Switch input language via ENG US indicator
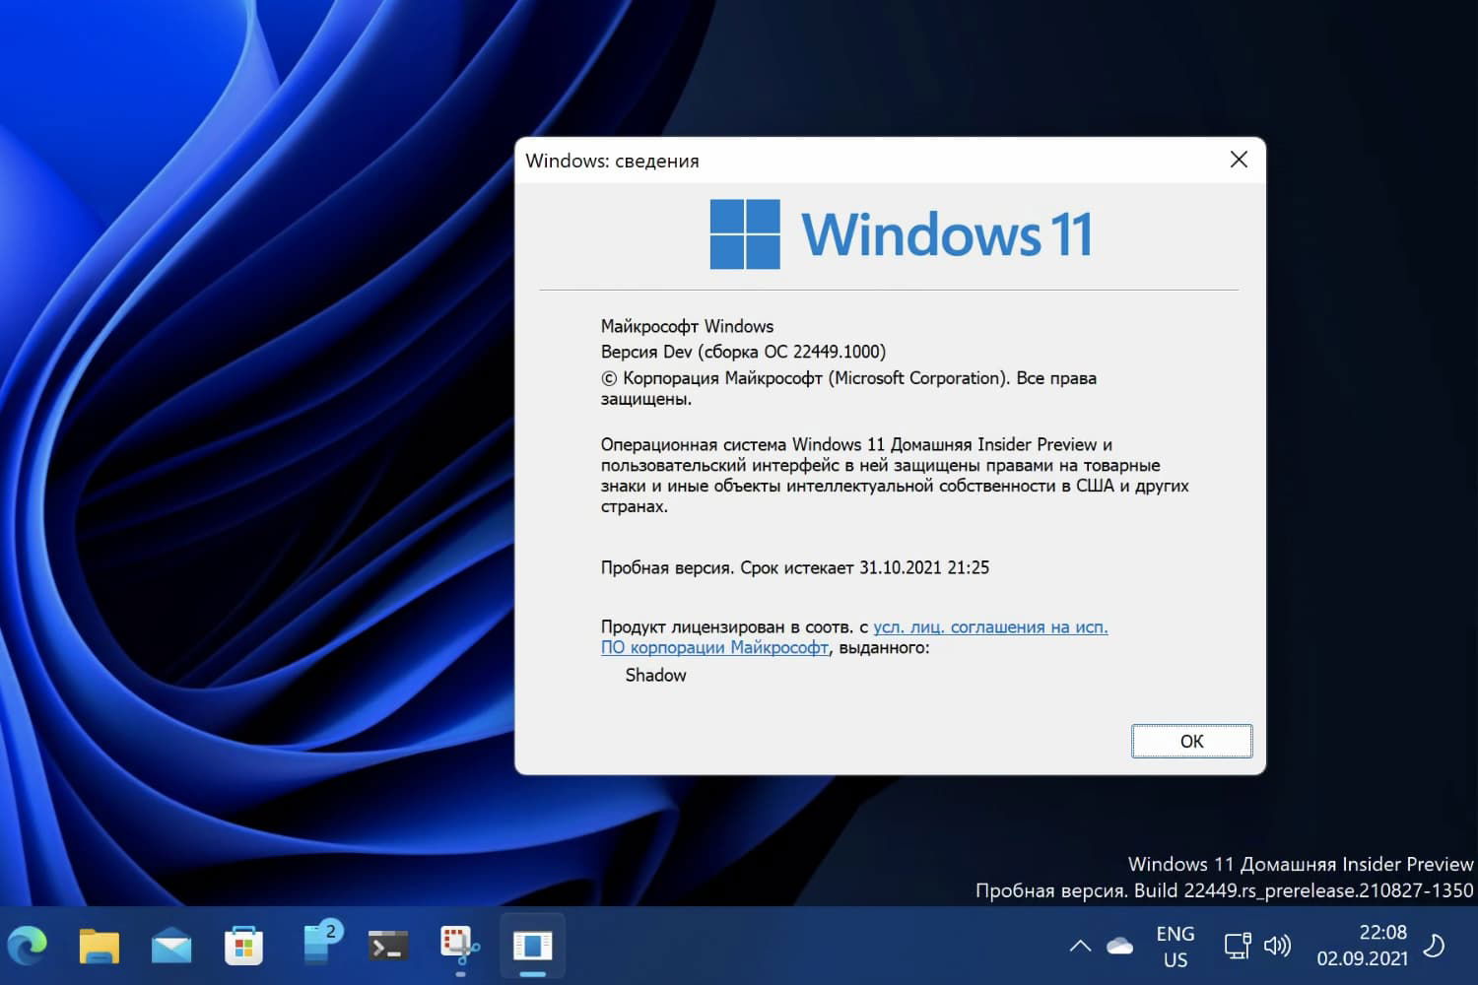This screenshot has width=1478, height=985. point(1175,945)
